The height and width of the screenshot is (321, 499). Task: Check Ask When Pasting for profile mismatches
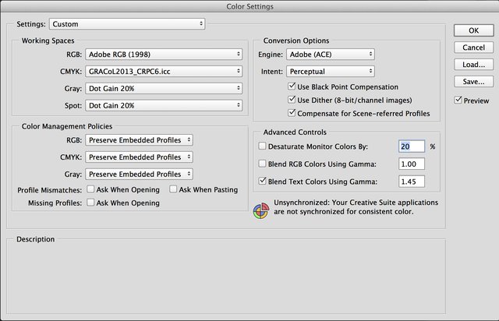point(173,189)
